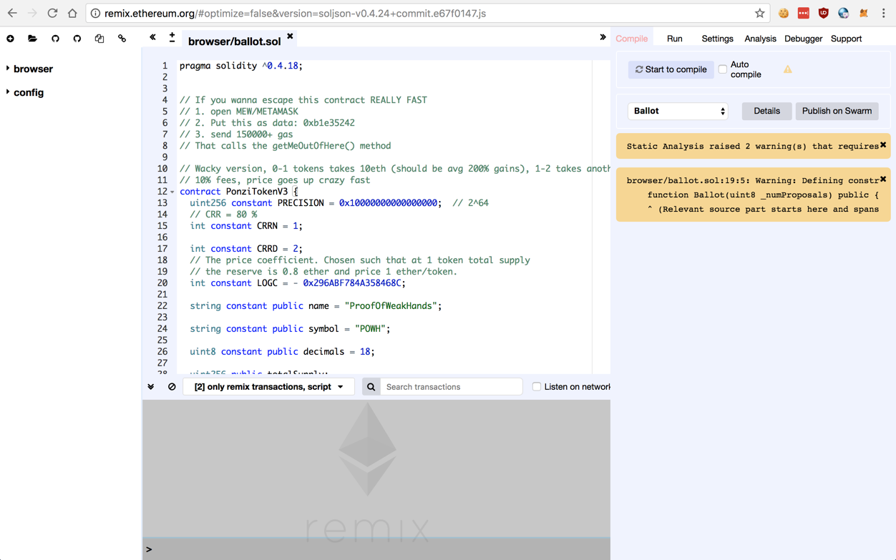Open the MetaMask fox extension
Image resolution: width=896 pixels, height=560 pixels.
coord(864,13)
